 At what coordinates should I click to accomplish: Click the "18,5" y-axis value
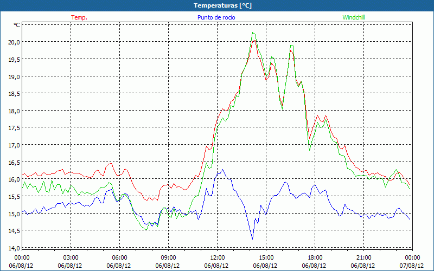pyautogui.click(x=15, y=94)
